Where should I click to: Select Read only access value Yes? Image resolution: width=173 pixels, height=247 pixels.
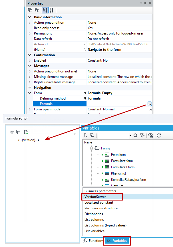click(x=90, y=28)
